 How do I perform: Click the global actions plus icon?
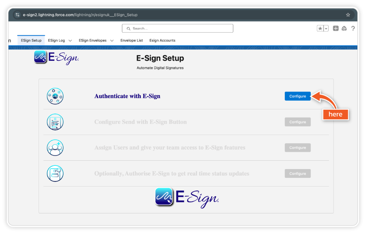[x=336, y=29]
